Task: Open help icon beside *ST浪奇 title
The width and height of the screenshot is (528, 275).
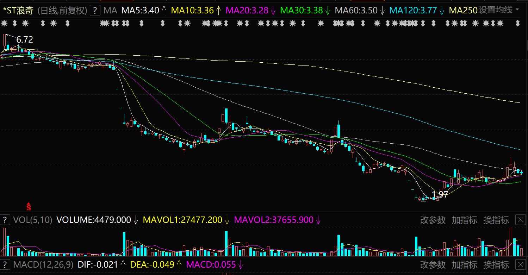Action: tap(95, 10)
